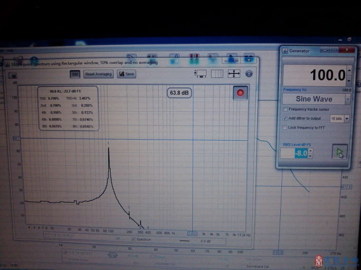Click the capture monitor icon in spectrum toolbar
The image size is (361, 270).
click(x=200, y=74)
